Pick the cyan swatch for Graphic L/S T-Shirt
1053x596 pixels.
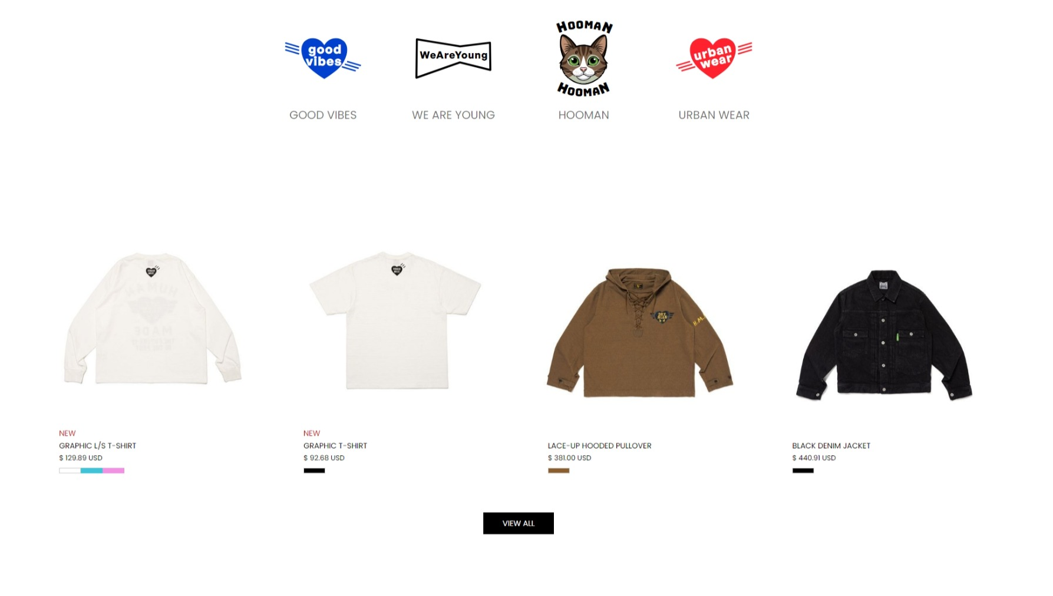coord(91,471)
